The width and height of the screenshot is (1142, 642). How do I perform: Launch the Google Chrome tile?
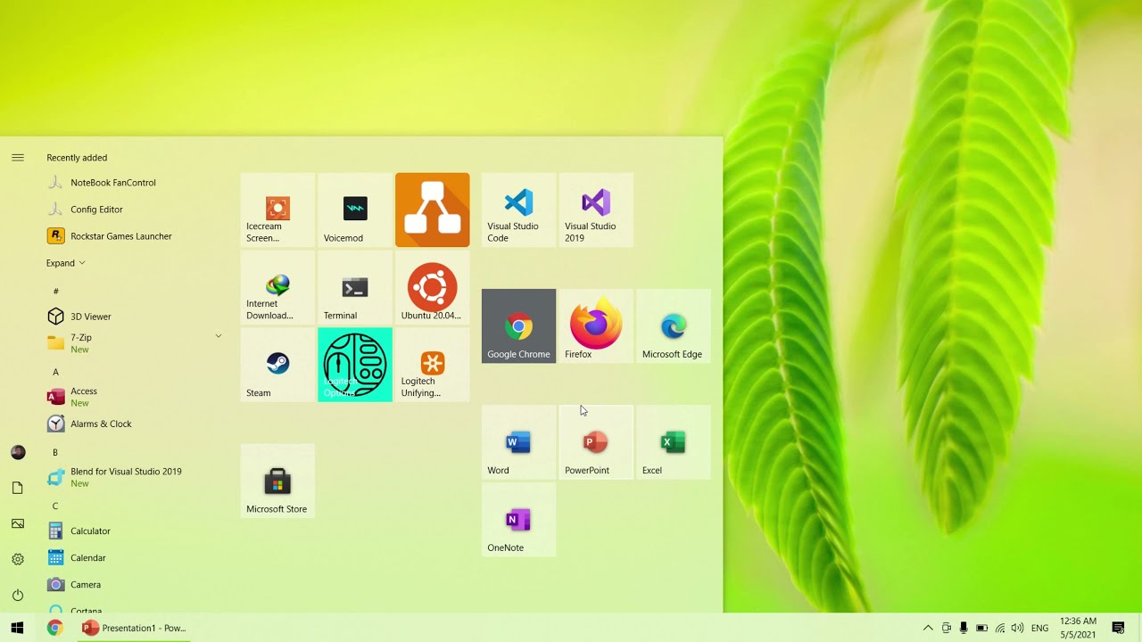[518, 325]
